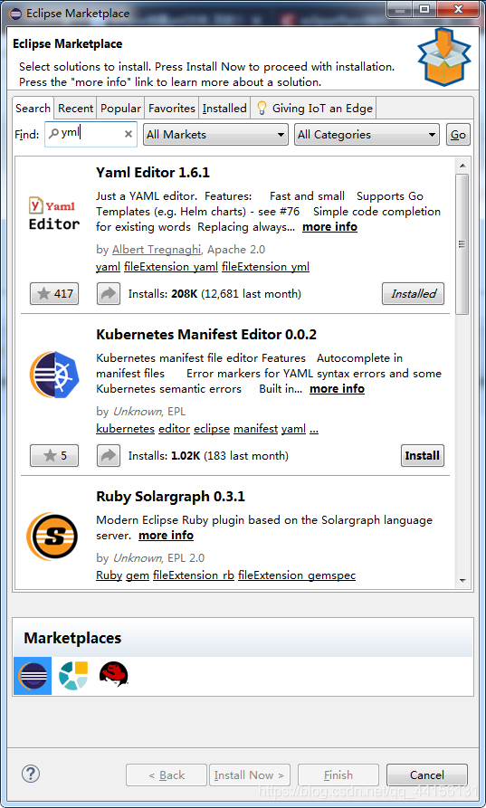Image resolution: width=486 pixels, height=808 pixels.
Task: Click the Ruby Solargraph logo icon
Action: (x=52, y=537)
